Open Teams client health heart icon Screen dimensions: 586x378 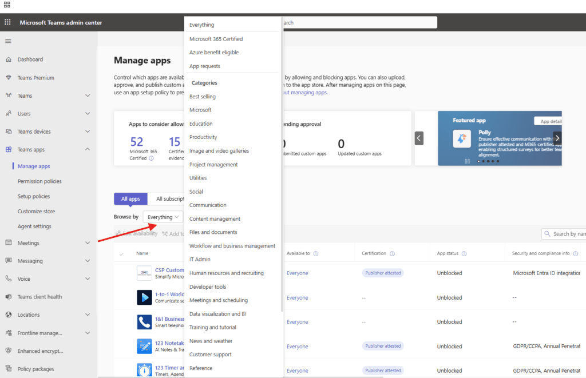click(x=8, y=297)
